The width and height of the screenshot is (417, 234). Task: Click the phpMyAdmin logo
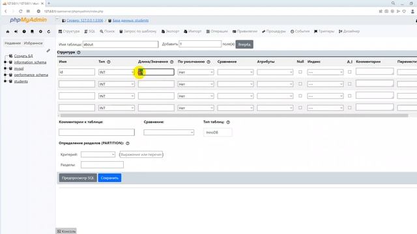click(x=28, y=20)
